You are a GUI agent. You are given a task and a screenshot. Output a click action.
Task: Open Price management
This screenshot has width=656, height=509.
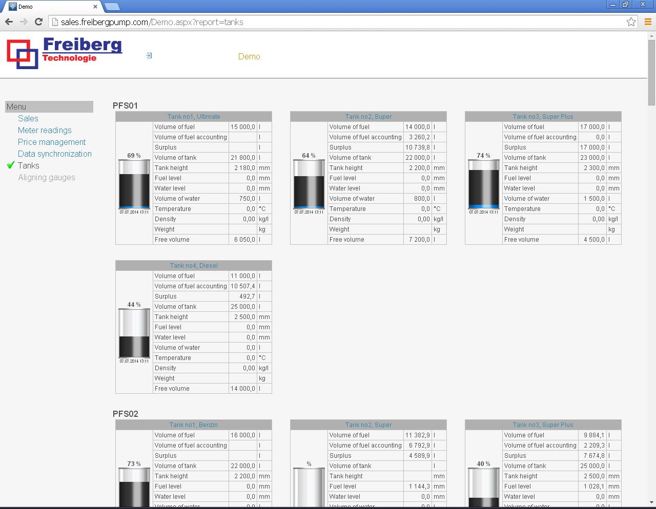[52, 142]
